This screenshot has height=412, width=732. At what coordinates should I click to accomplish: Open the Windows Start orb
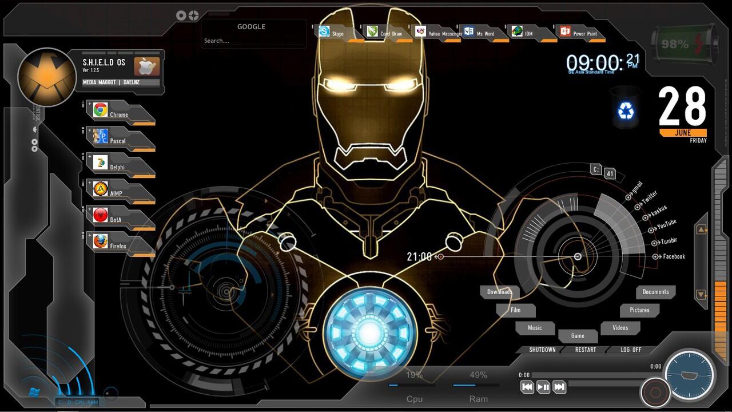[x=33, y=393]
